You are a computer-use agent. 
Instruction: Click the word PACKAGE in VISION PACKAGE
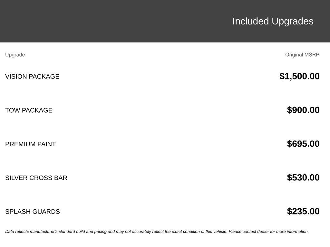pyautogui.click(x=44, y=77)
